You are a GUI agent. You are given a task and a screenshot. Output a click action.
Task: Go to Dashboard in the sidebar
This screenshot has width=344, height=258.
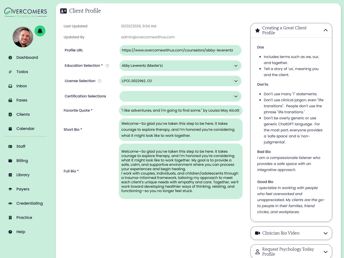27,57
